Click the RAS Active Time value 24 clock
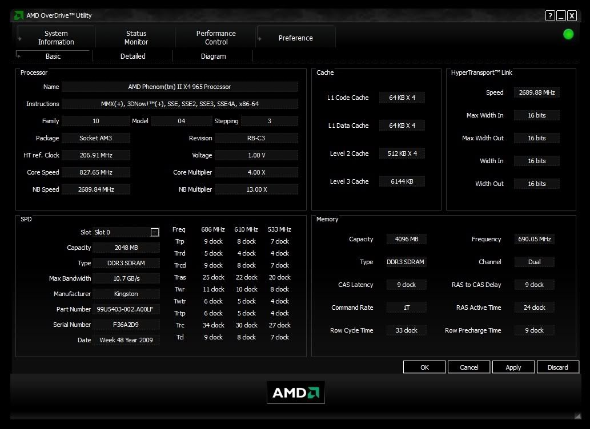The width and height of the screenshot is (590, 429). point(534,307)
